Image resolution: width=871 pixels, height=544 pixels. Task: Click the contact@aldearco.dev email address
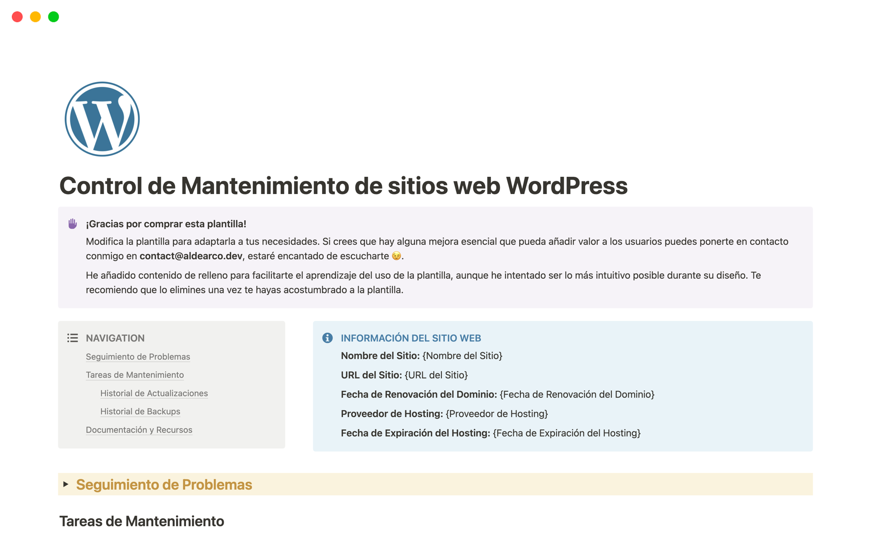pyautogui.click(x=191, y=256)
